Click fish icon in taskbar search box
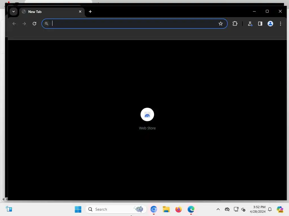The image size is (289, 216). (x=139, y=209)
